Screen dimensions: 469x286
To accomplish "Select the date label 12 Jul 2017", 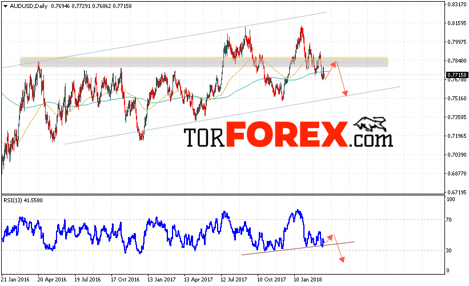I will click(x=234, y=280).
